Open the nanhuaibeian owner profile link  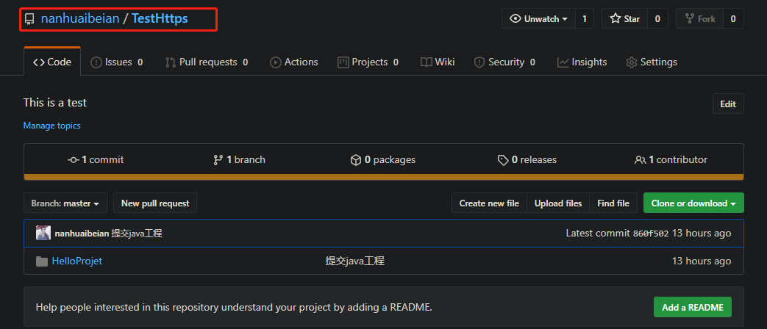80,19
